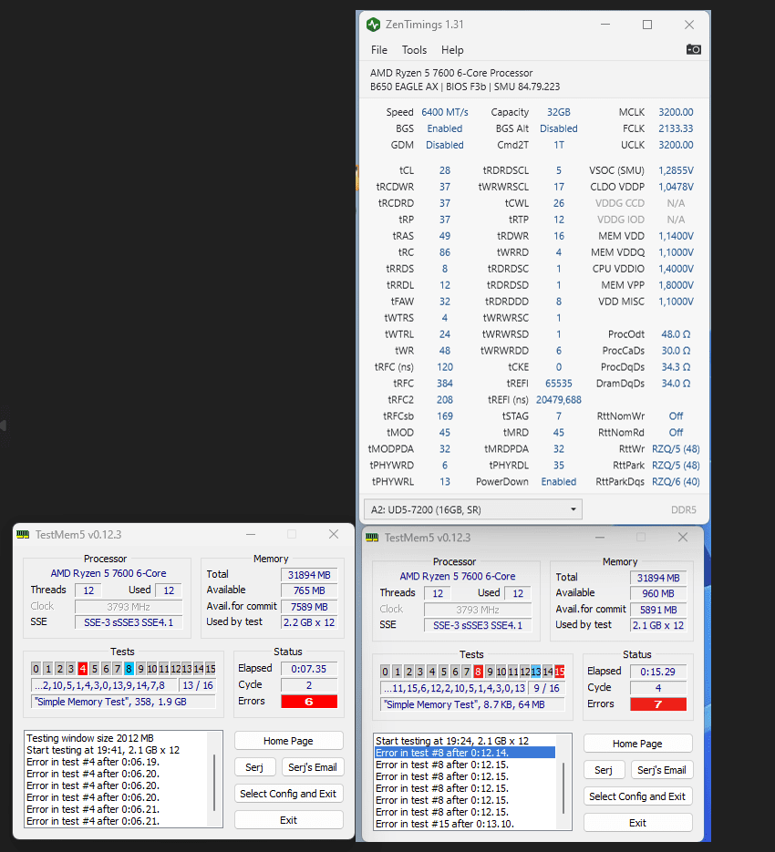Click Simple Memory Test 8.7 KB, 64 MB field
775x852 pixels.
472,704
